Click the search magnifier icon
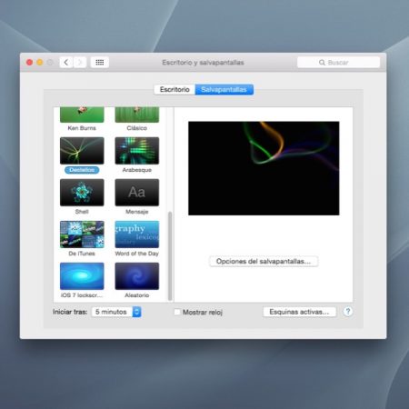The width and height of the screenshot is (409, 409). [x=322, y=63]
